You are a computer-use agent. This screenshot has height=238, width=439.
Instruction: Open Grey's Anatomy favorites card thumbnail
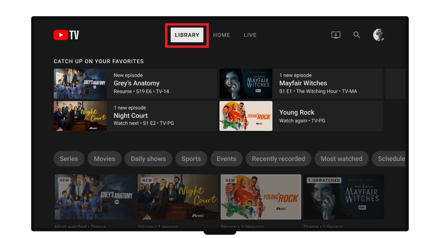tap(80, 84)
